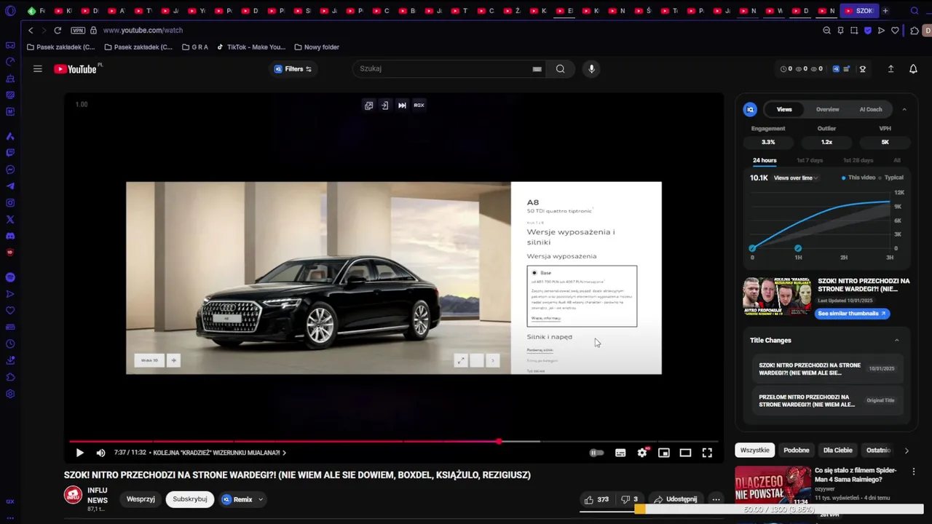
Task: Click the Udostępnij share button
Action: tap(675, 499)
